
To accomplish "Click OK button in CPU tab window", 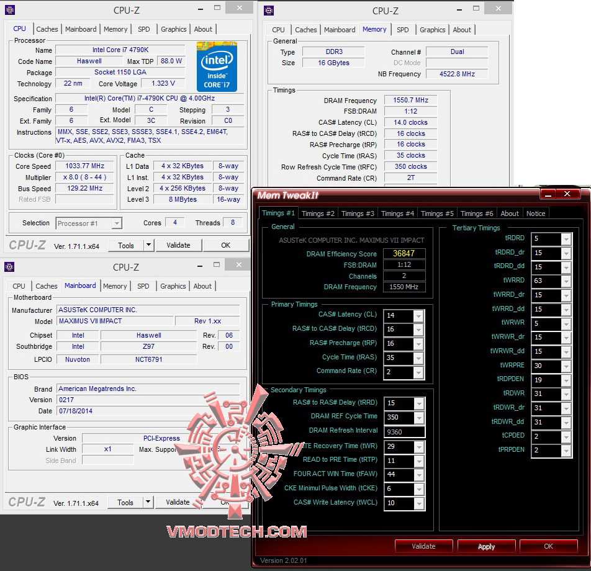I will (225, 245).
